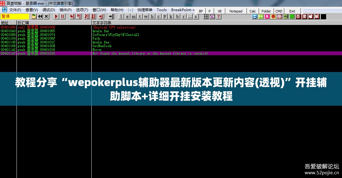Click the CMD button
The width and height of the screenshot is (342, 178).
279,11
